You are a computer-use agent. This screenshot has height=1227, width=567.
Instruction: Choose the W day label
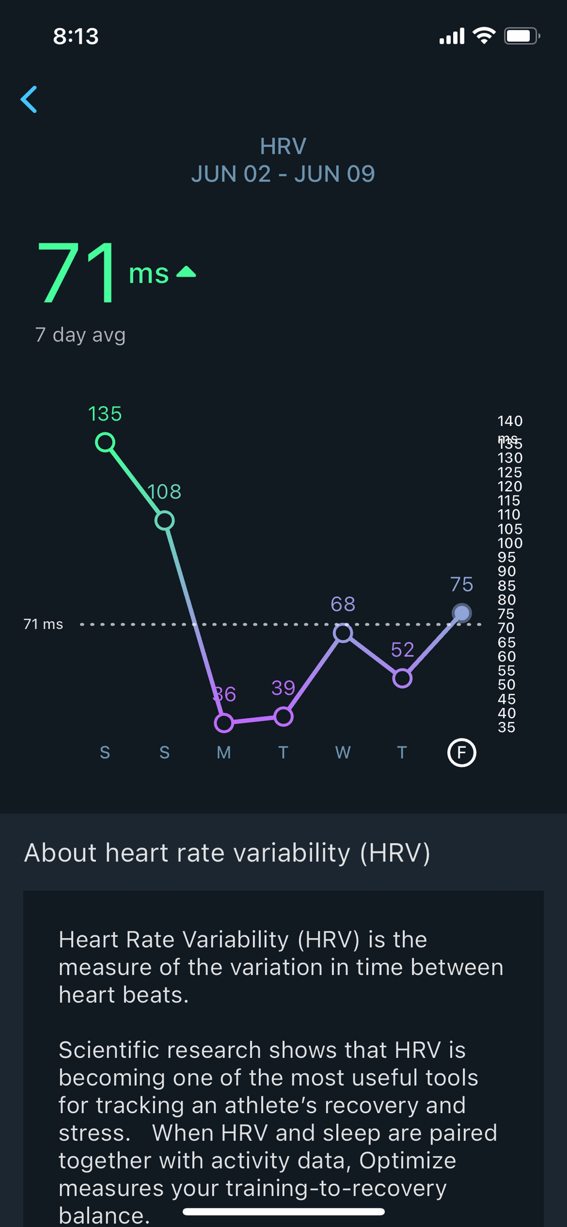coord(343,752)
